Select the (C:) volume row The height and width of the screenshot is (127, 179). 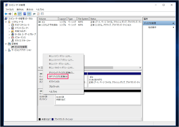click(x=90, y=22)
